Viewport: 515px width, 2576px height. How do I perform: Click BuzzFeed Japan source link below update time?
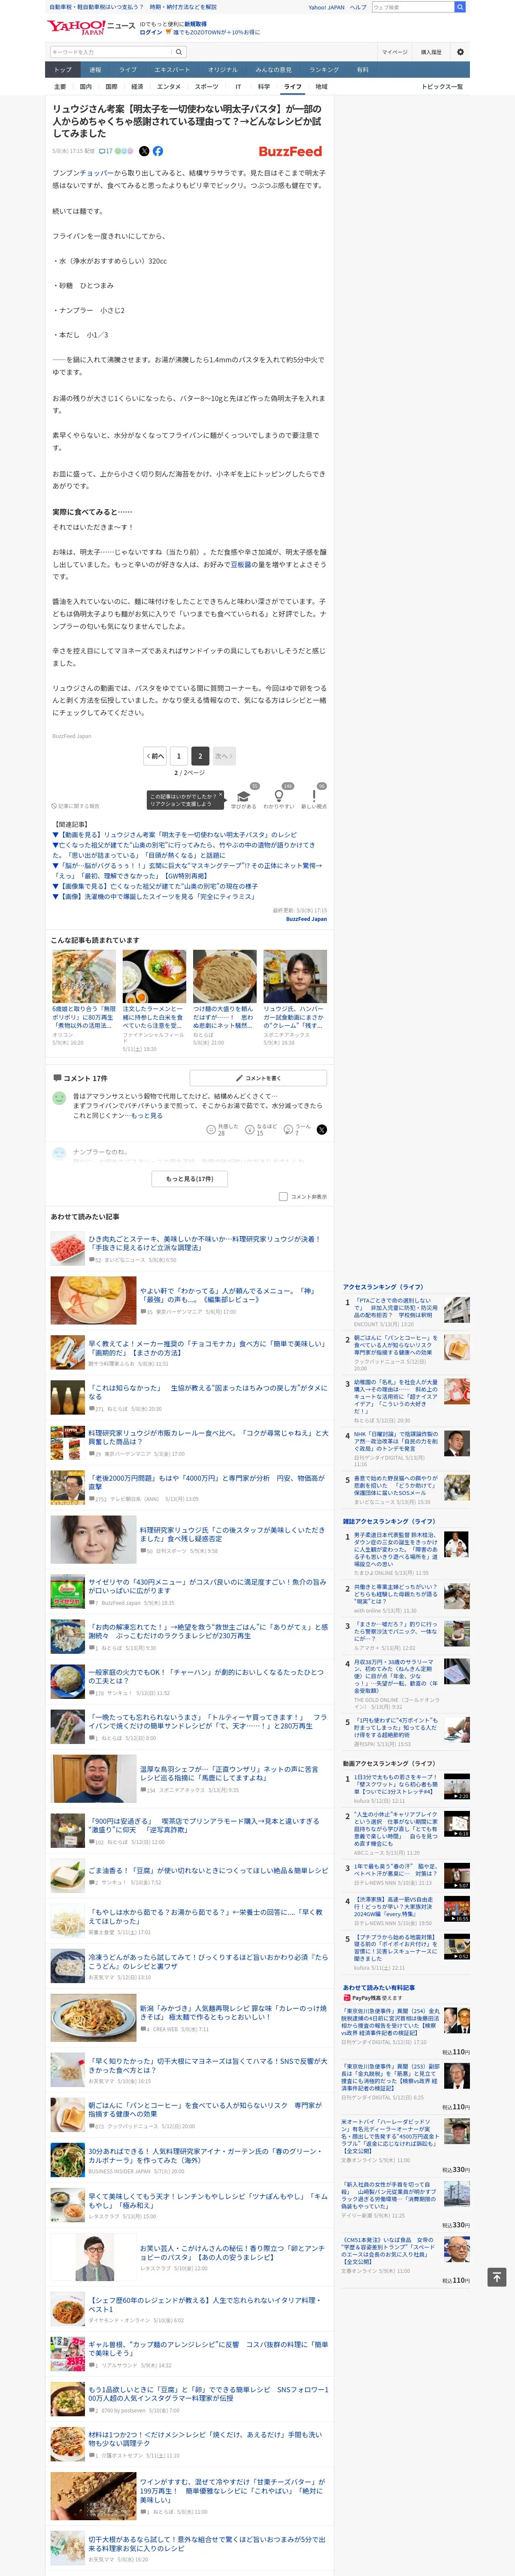click(x=306, y=919)
